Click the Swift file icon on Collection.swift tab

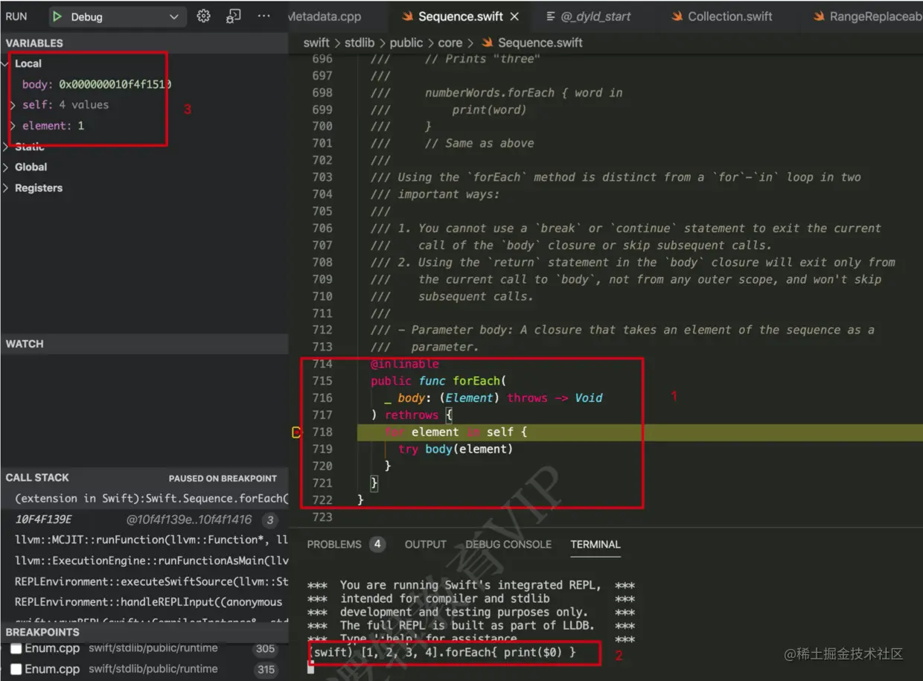[677, 16]
